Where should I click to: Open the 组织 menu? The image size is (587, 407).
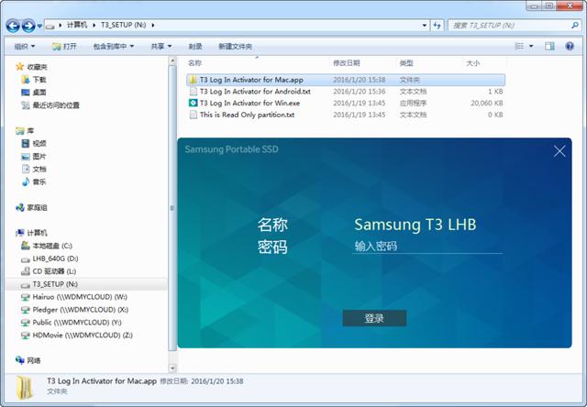(x=25, y=47)
